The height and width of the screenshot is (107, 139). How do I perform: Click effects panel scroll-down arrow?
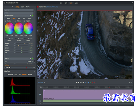coord(35,62)
